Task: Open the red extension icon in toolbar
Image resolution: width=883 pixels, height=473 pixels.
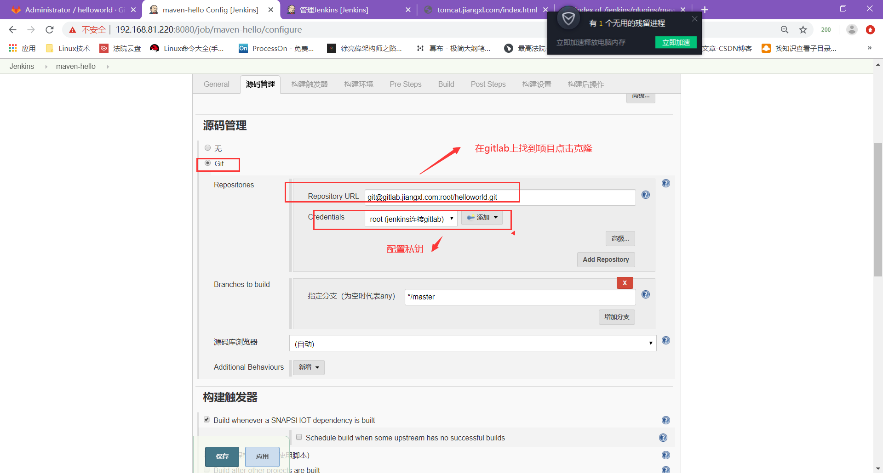Action: (x=870, y=30)
